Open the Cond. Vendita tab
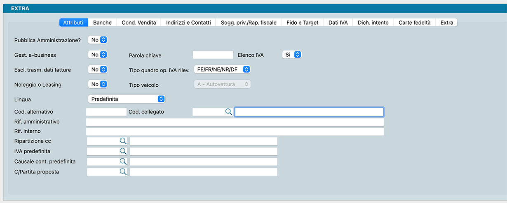This screenshot has width=507, height=203. coord(138,23)
